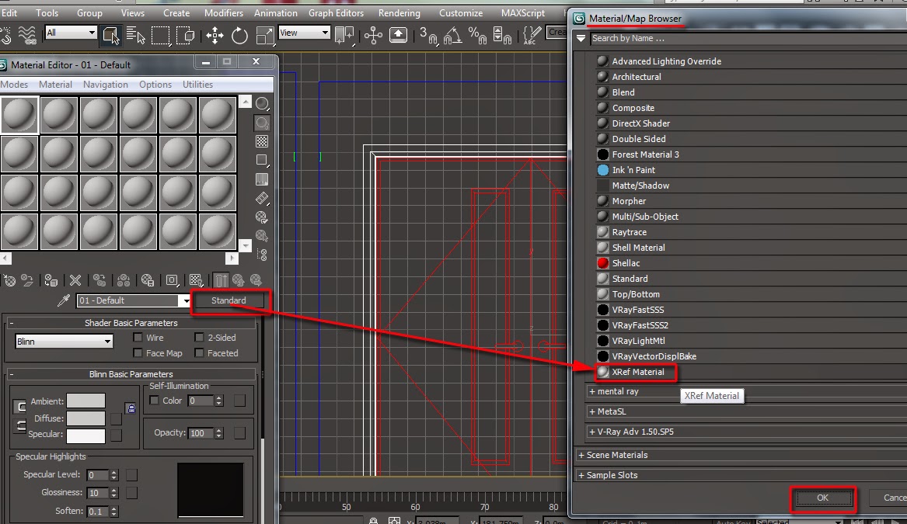This screenshot has width=907, height=524.
Task: Click the Standard material type button
Action: tap(228, 300)
